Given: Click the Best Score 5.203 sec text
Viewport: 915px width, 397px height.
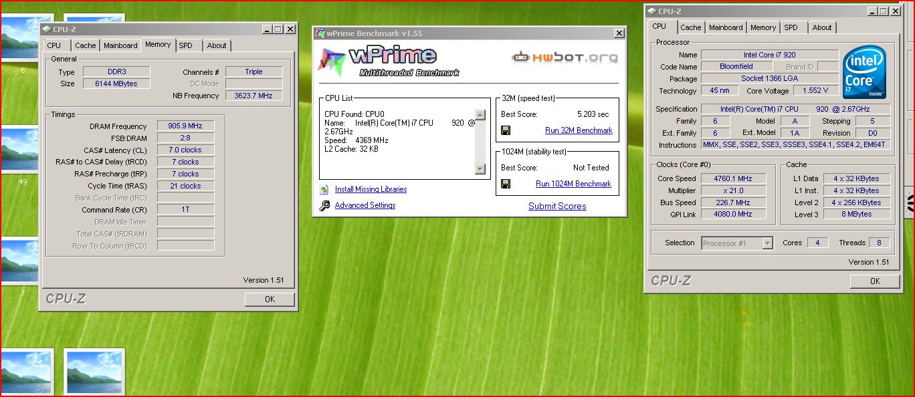Looking at the screenshot, I should [593, 114].
